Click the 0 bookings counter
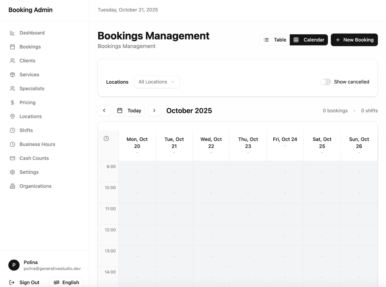This screenshot has height=287, width=386. tap(335, 110)
